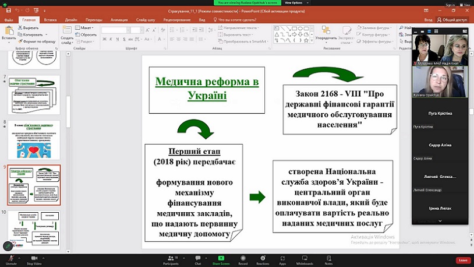
Task: Select slide 8 thumbnail
Action: [34, 140]
